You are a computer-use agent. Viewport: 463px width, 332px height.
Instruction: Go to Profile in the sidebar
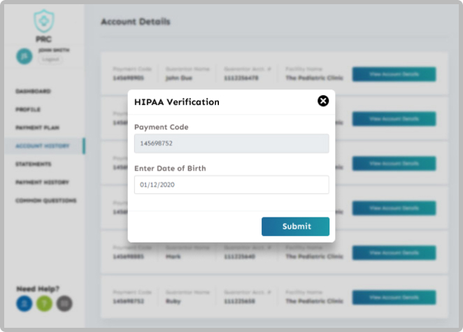28,110
